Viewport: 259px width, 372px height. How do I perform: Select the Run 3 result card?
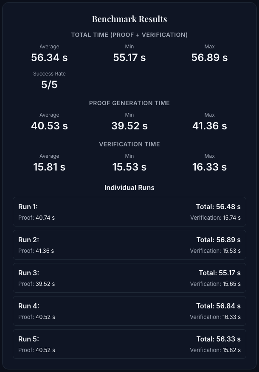pos(129,278)
